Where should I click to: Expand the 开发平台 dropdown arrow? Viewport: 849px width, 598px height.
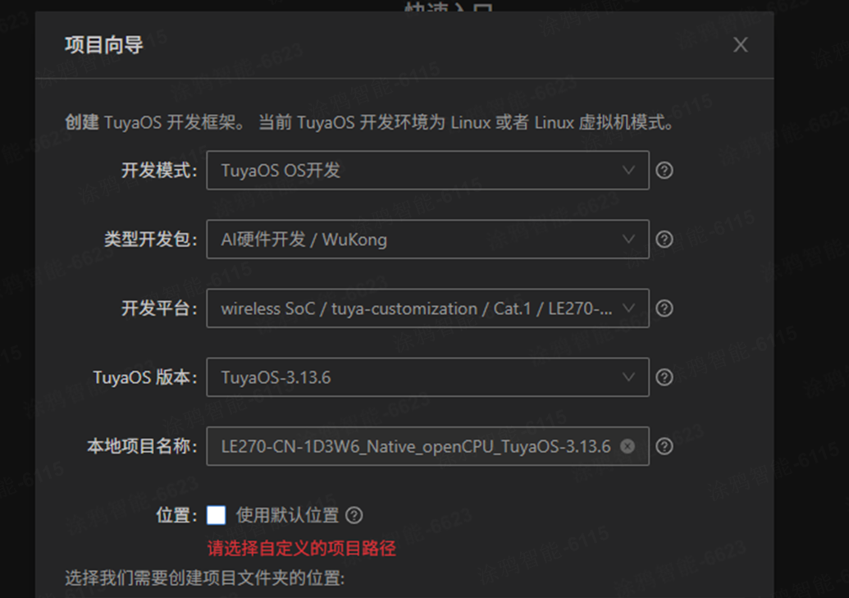coord(628,308)
